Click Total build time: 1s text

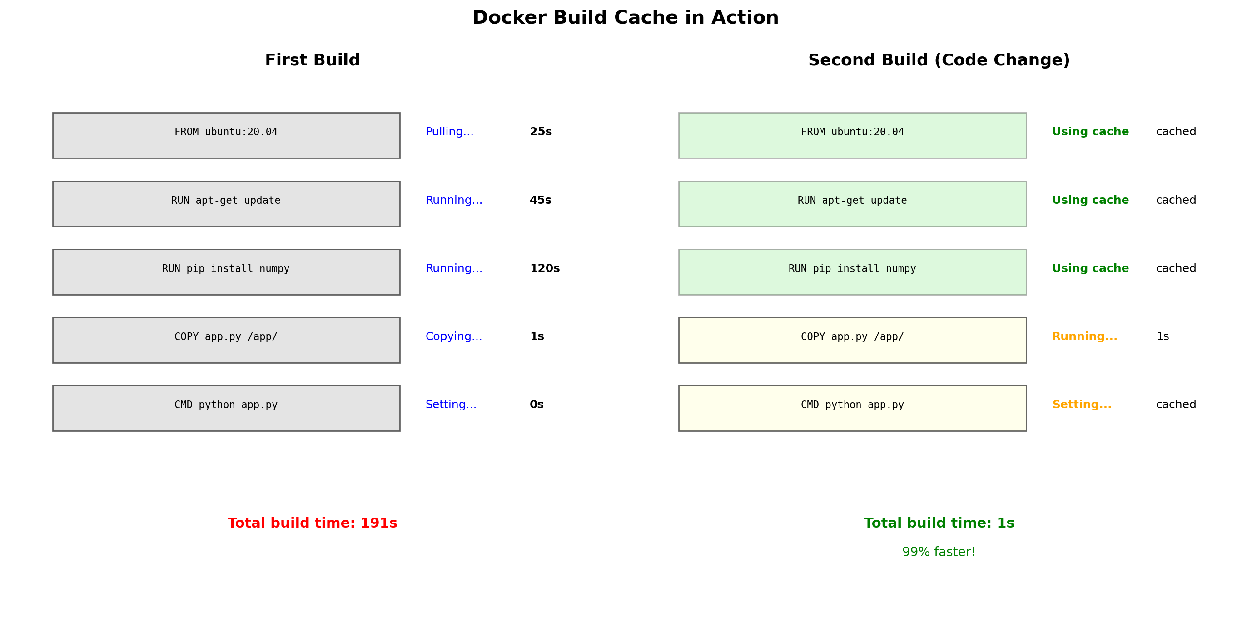tap(939, 523)
